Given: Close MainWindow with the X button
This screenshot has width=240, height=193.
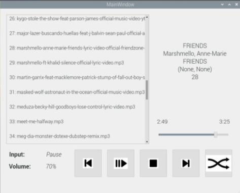Looking at the screenshot, I should [236, 5].
